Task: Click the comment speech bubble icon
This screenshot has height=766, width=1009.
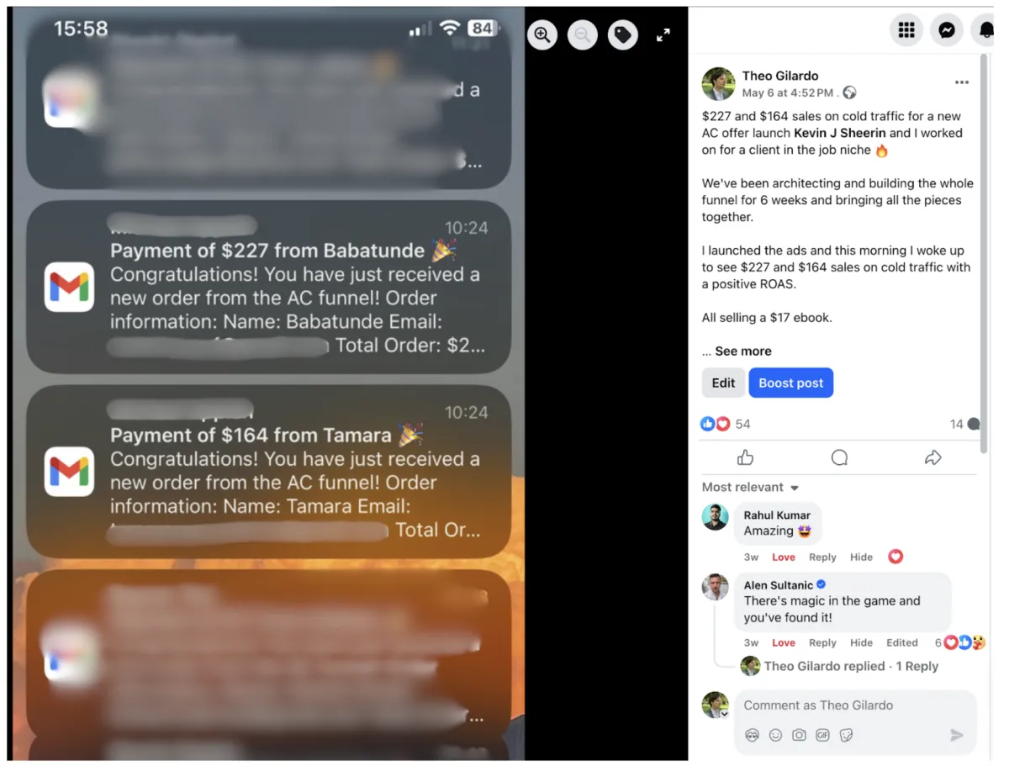Action: (x=839, y=457)
